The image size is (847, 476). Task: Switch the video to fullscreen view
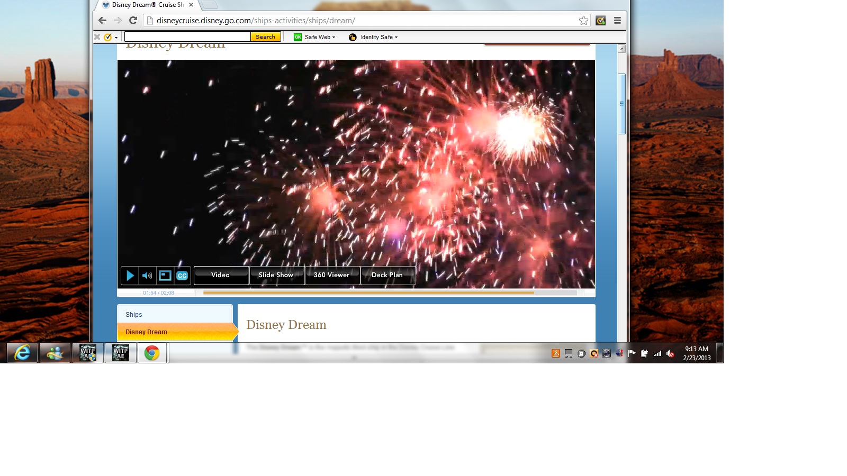pyautogui.click(x=165, y=276)
